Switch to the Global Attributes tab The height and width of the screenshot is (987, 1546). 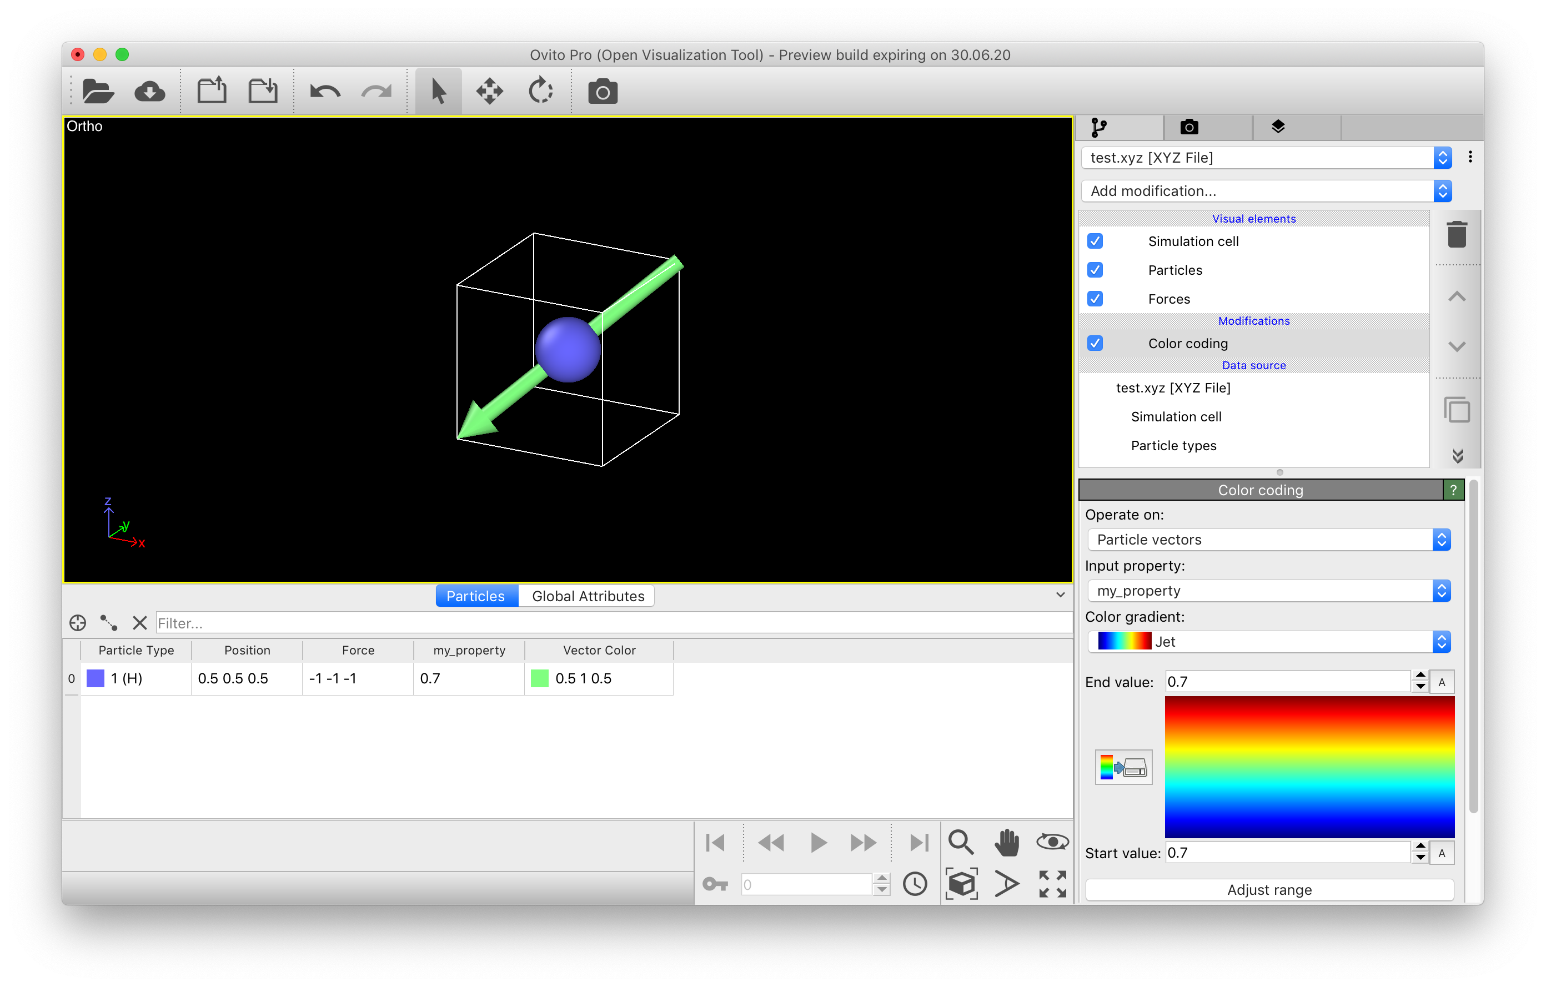click(x=588, y=596)
